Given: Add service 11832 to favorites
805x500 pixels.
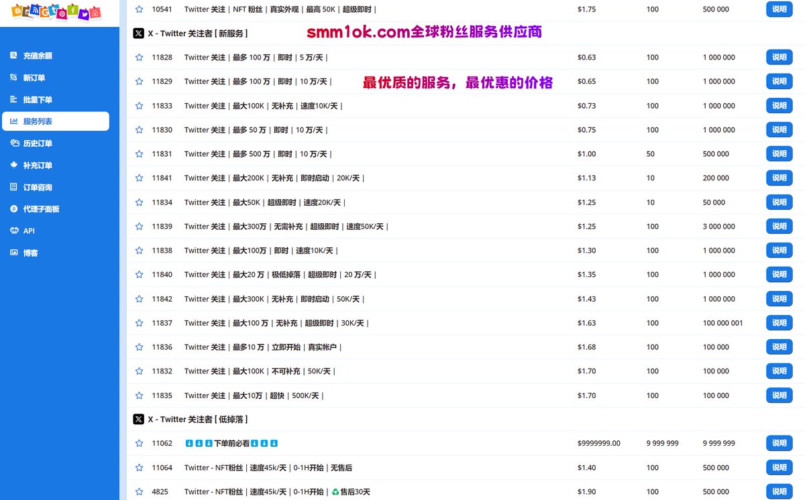Looking at the screenshot, I should tap(139, 371).
